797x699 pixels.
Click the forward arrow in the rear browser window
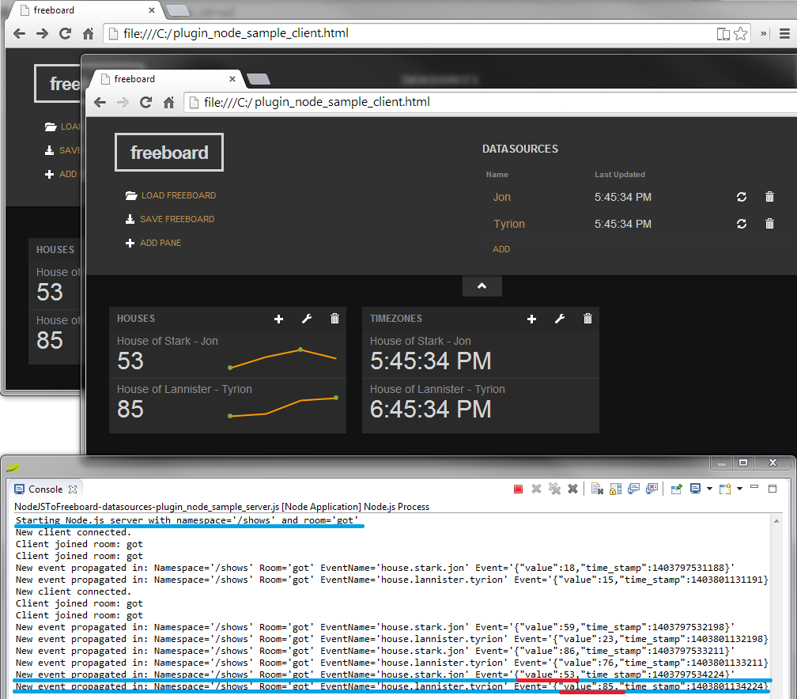point(42,33)
